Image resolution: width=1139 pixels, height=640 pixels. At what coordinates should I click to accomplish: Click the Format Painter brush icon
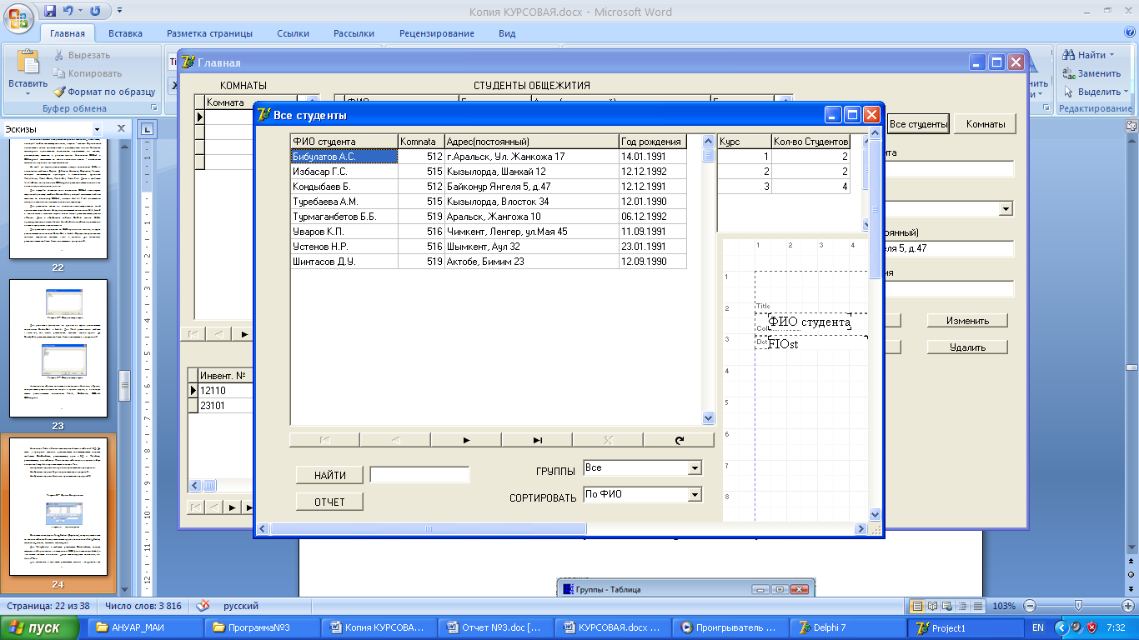pyautogui.click(x=59, y=92)
